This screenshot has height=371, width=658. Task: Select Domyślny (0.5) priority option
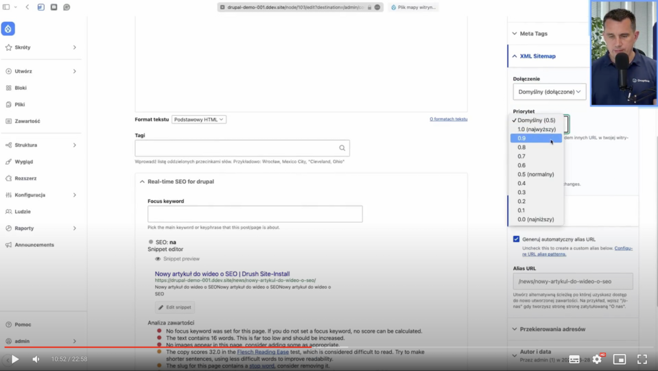(x=537, y=120)
